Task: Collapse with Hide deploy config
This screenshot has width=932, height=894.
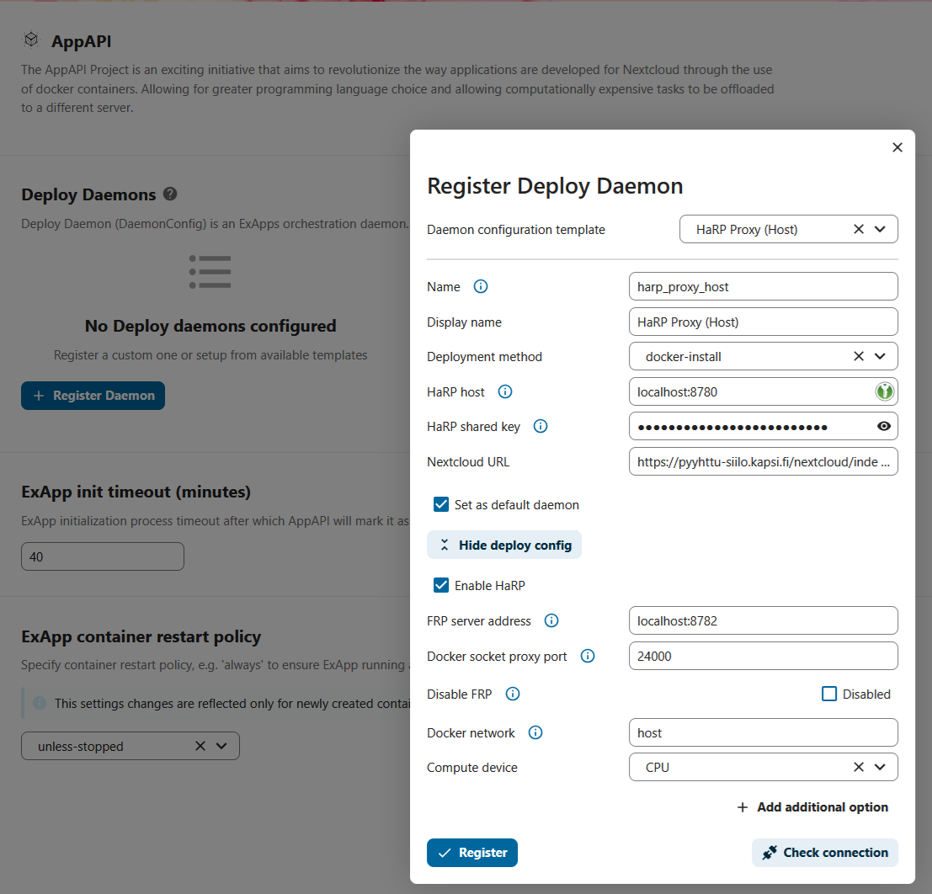Action: coord(504,545)
